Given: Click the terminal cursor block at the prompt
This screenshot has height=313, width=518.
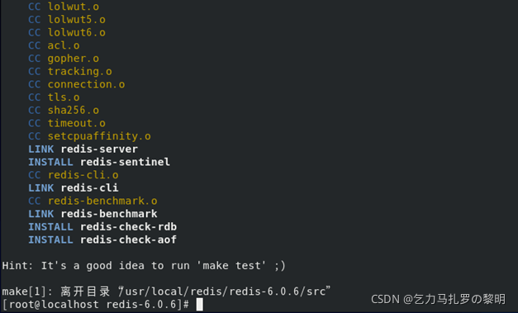Looking at the screenshot, I should click(200, 305).
